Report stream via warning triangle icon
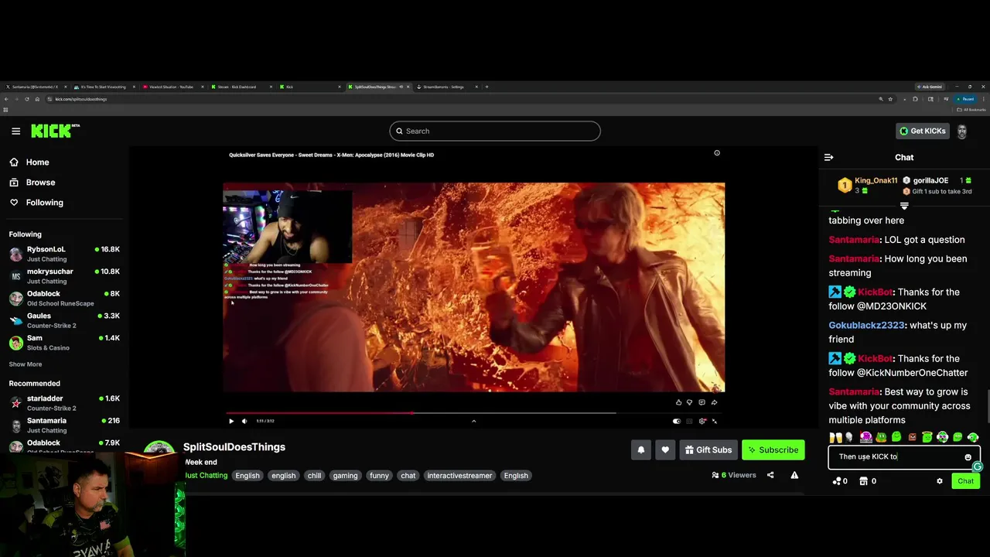Screen dimensions: 990x557 794,475
